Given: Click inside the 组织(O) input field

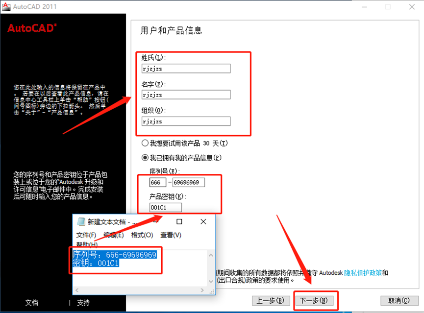Looking at the screenshot, I should tap(185, 121).
